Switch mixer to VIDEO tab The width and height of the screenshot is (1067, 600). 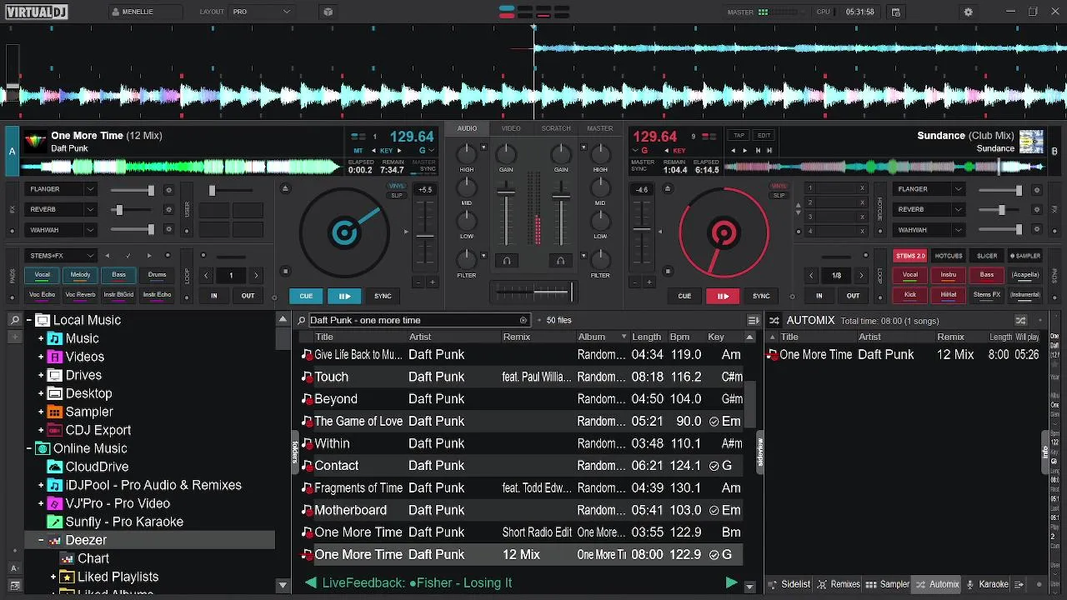(x=511, y=128)
